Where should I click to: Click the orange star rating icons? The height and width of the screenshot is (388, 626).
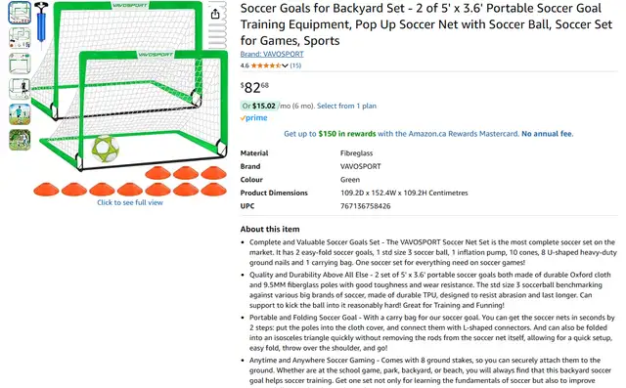266,65
